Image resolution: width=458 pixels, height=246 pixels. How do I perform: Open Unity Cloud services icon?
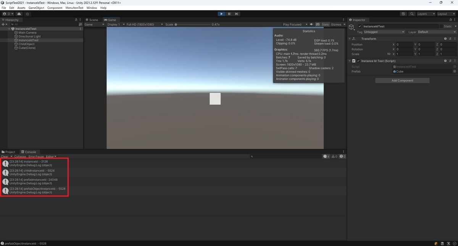tap(19, 14)
